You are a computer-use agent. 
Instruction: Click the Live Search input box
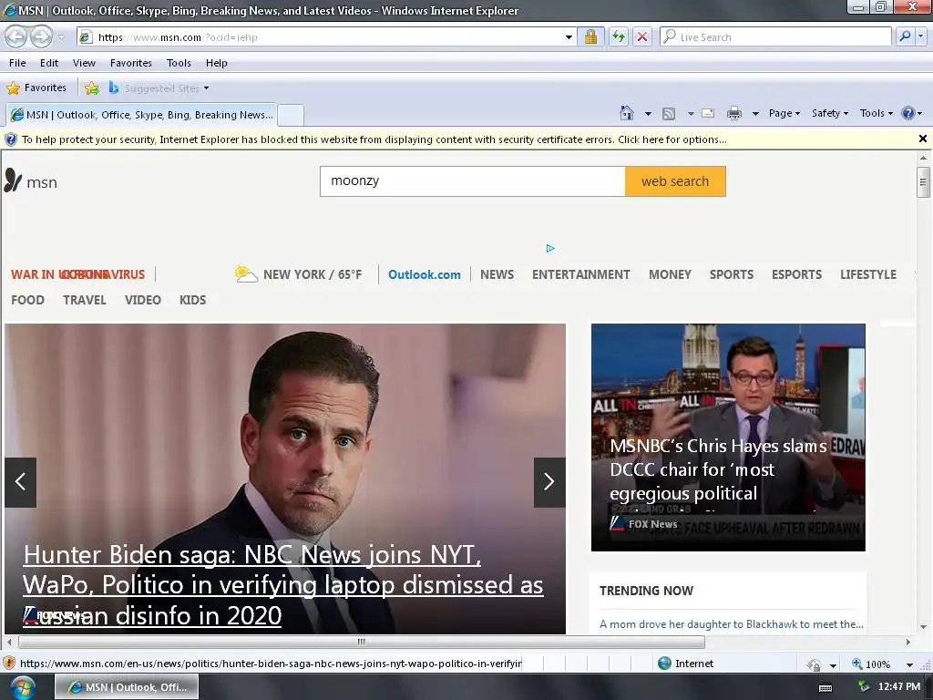click(776, 36)
